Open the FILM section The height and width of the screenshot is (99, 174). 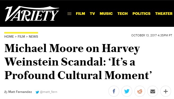pos(80,14)
